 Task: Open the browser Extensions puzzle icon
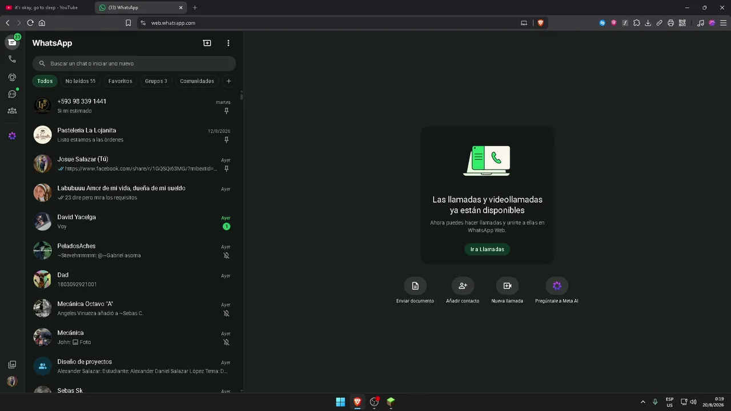click(637, 23)
